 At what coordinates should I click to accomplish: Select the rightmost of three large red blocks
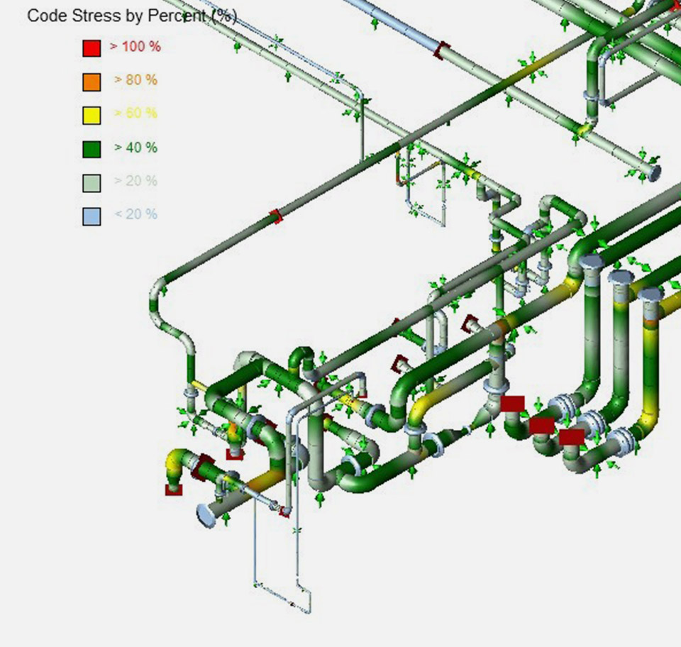(571, 436)
